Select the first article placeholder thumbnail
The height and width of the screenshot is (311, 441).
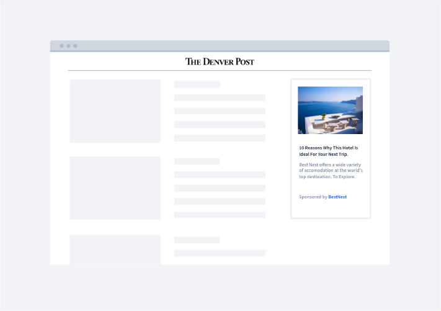click(115, 111)
